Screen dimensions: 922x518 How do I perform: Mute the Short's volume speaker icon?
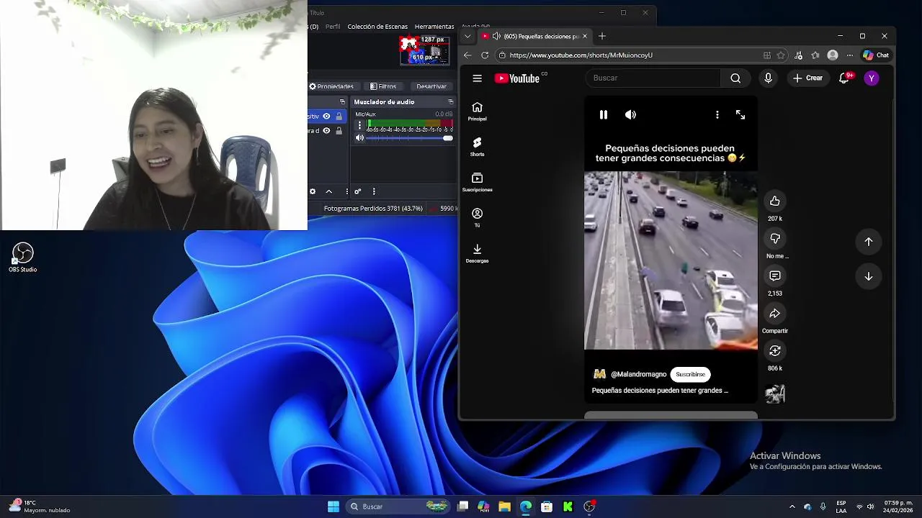(630, 115)
